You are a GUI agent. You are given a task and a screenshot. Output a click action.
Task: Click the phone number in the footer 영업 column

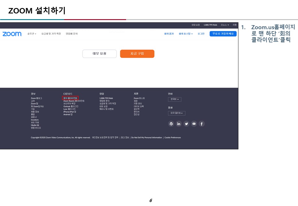coord(106,98)
